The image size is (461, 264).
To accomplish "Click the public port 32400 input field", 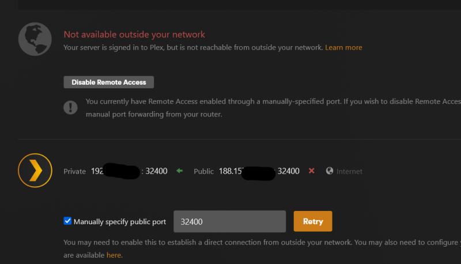I will (x=229, y=221).
